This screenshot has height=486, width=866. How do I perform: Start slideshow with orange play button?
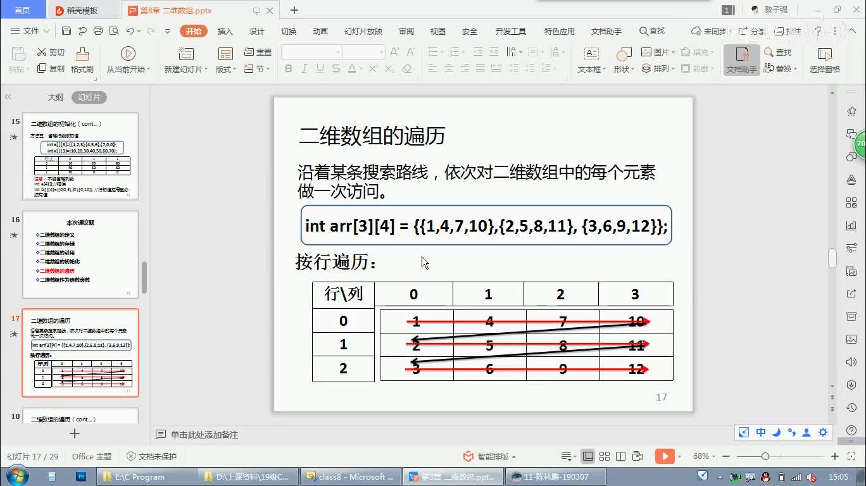point(664,456)
